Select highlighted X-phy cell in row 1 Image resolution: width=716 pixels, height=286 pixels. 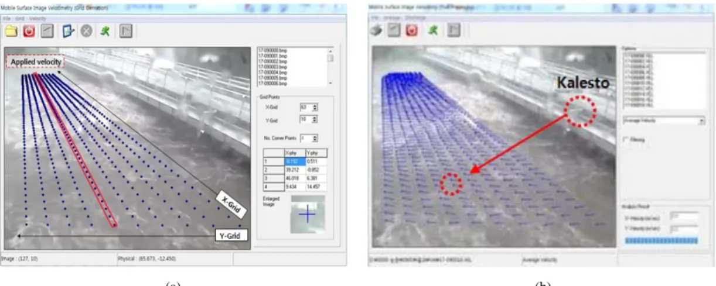pos(295,161)
